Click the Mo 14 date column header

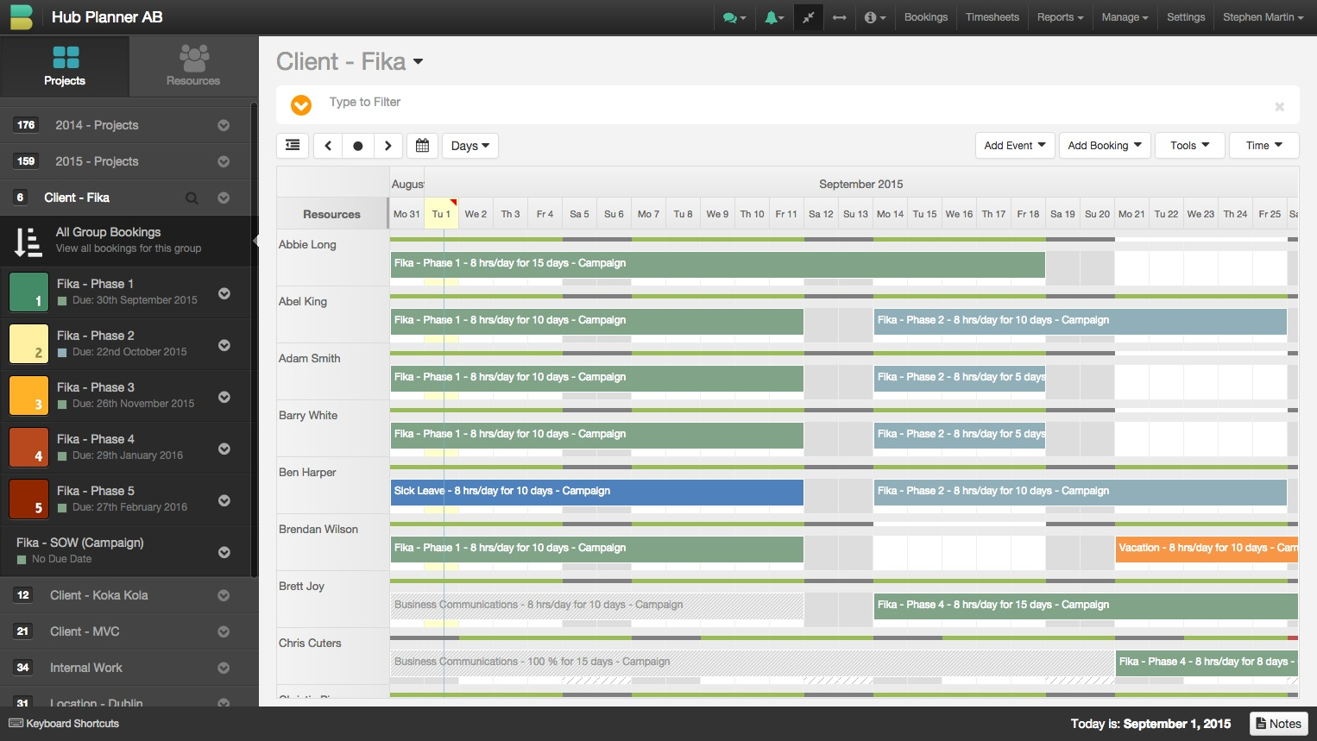coord(890,214)
